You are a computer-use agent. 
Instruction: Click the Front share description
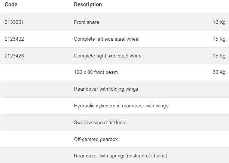click(86, 22)
